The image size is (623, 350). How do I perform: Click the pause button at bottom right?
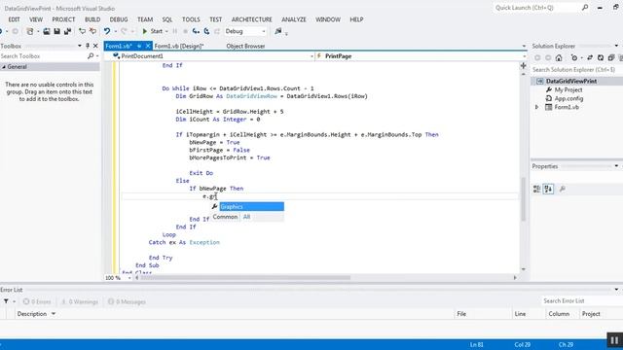click(x=614, y=340)
